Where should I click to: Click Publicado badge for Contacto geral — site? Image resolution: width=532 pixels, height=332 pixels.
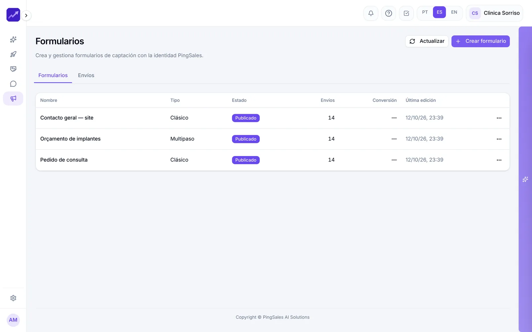[x=246, y=118]
